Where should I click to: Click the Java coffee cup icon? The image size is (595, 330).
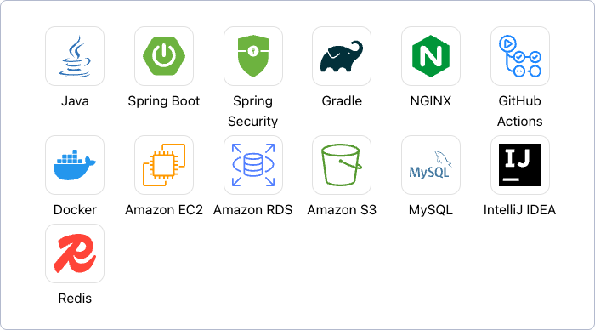coord(75,56)
